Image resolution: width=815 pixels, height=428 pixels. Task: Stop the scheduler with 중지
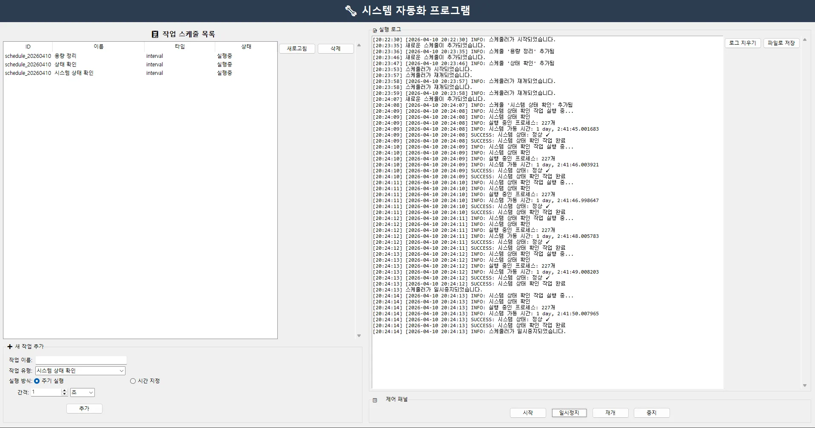tap(652, 413)
